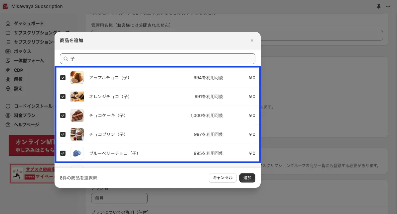The width and height of the screenshot is (397, 214).
Task: Open 一体型フォーム menu item
Action: [x=29, y=61]
